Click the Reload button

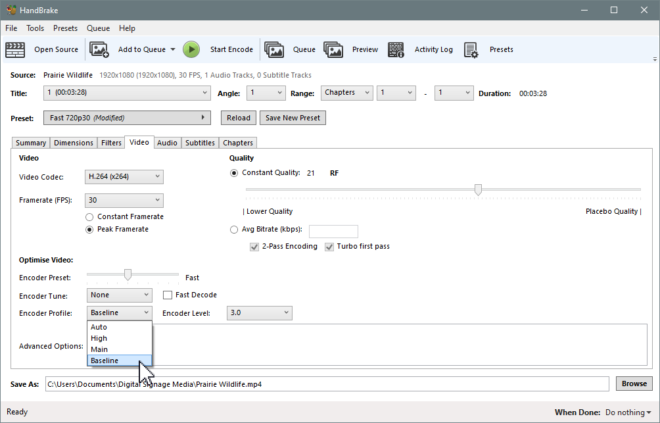[x=239, y=118]
